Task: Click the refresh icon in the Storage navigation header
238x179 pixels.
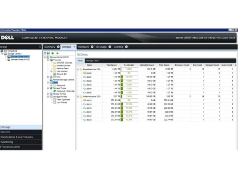Action: tap(40, 47)
